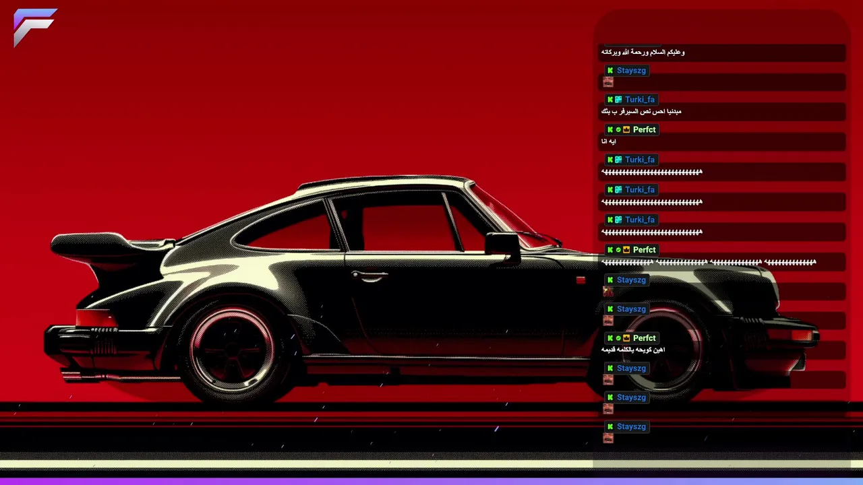Select the chat message "اهين كويحه بالكلمه قديمه"

click(x=632, y=350)
